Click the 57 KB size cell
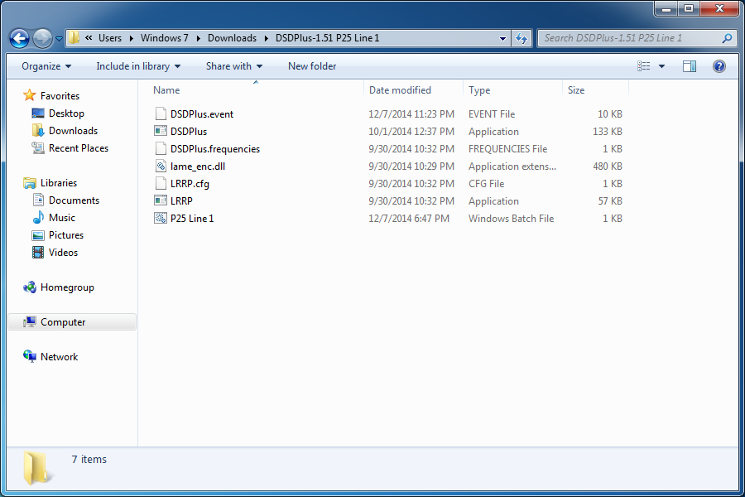Image resolution: width=745 pixels, height=497 pixels. 610,201
